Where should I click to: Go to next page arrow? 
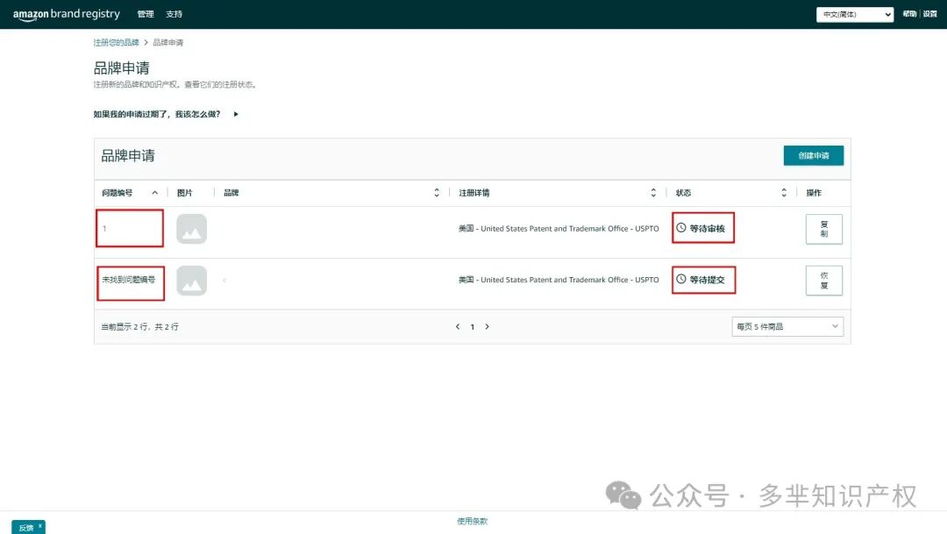(487, 327)
